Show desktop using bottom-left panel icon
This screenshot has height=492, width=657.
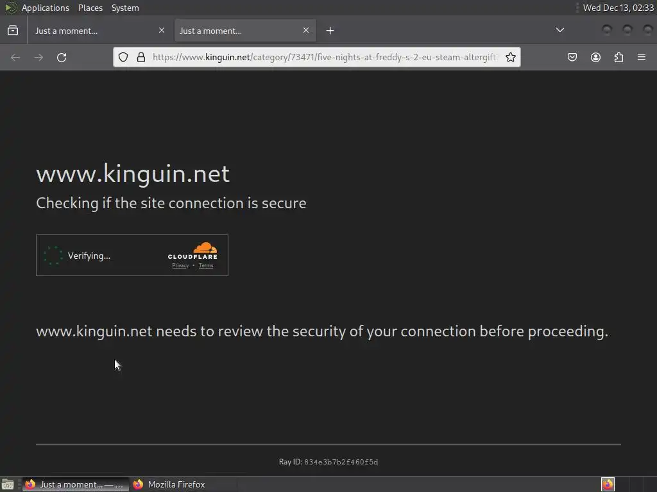click(x=8, y=484)
